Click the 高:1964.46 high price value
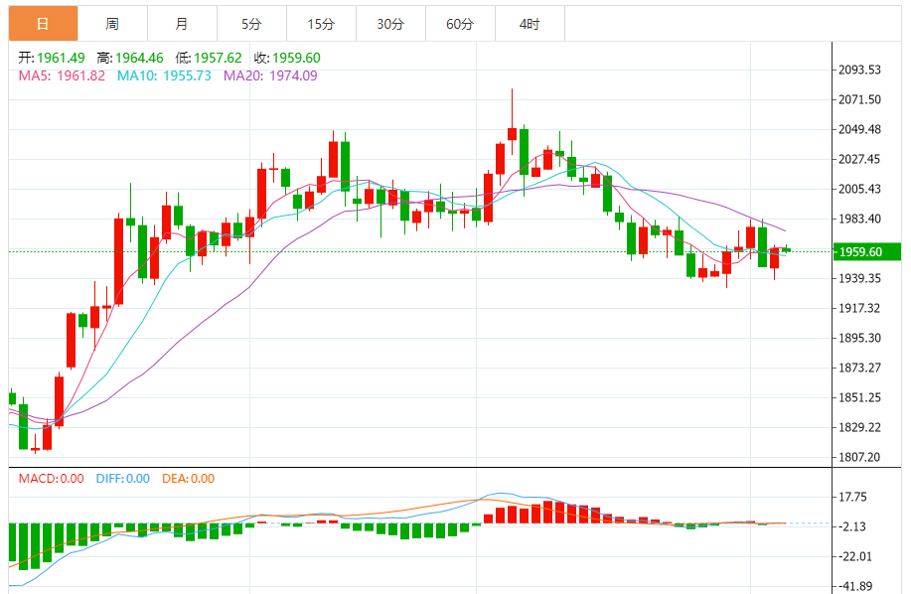Image resolution: width=911 pixels, height=594 pixels. coord(130,58)
